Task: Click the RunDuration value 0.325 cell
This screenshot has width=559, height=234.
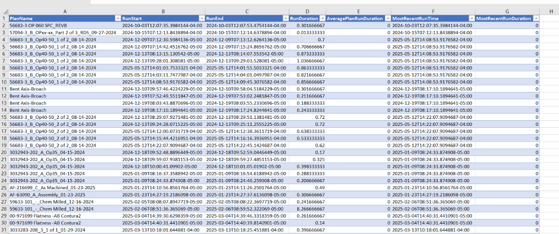Action: tap(307, 159)
